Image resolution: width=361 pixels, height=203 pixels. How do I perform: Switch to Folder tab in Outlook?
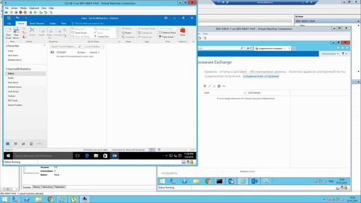tap(52, 24)
